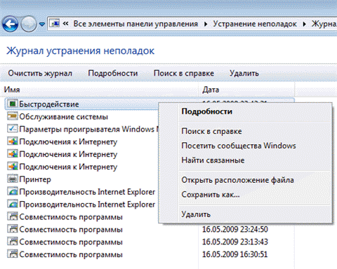Expand the « chevron in the address bar
Image resolution: width=337 pixels, height=269 pixels.
[x=66, y=24]
